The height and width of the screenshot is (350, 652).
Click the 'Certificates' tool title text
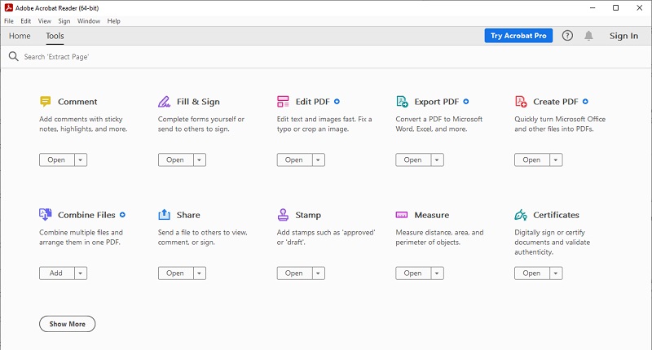pos(556,215)
